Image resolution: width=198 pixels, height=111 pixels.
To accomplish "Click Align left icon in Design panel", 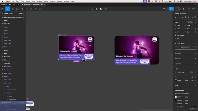I will coord(176,17).
